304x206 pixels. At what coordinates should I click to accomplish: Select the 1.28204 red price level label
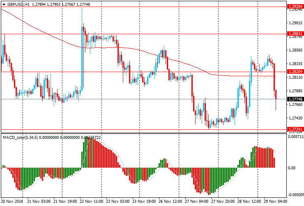(295, 72)
